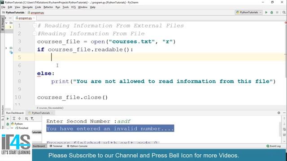Click courses_file.close() on line 10

pos(73,97)
